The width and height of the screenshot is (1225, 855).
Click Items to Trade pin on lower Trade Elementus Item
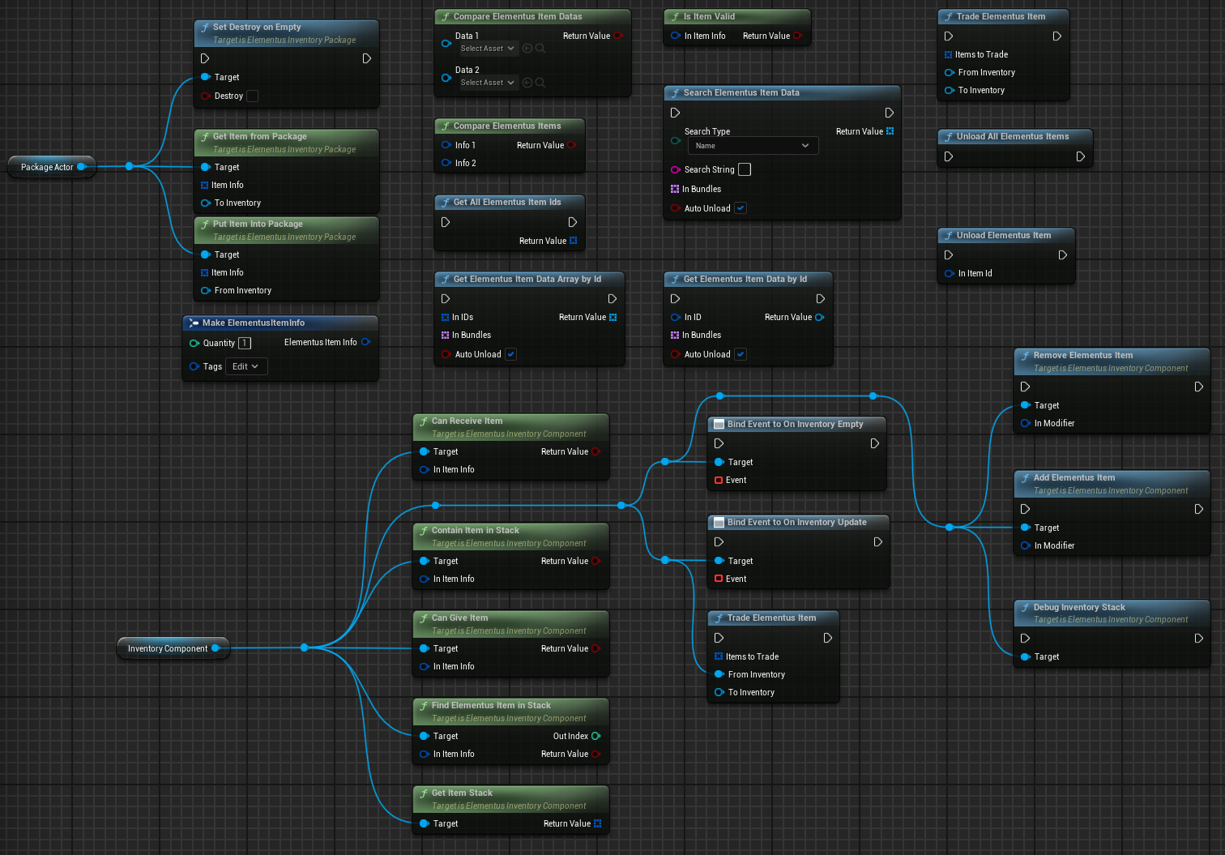[x=719, y=656]
